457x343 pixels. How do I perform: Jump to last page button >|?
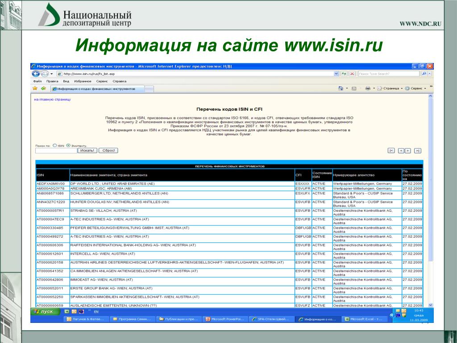point(418,151)
